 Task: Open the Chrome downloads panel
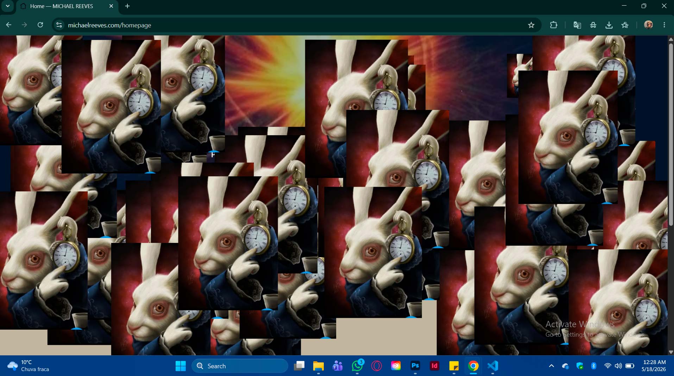[609, 25]
